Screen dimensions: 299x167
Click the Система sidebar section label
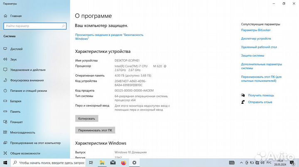pos(9,36)
